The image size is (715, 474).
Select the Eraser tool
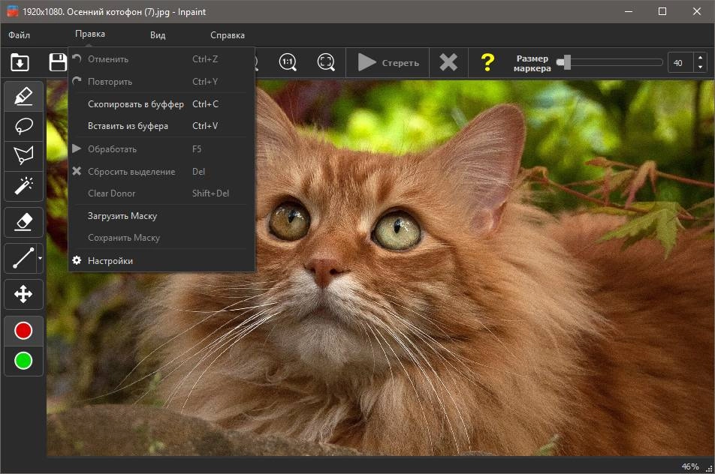[23, 222]
